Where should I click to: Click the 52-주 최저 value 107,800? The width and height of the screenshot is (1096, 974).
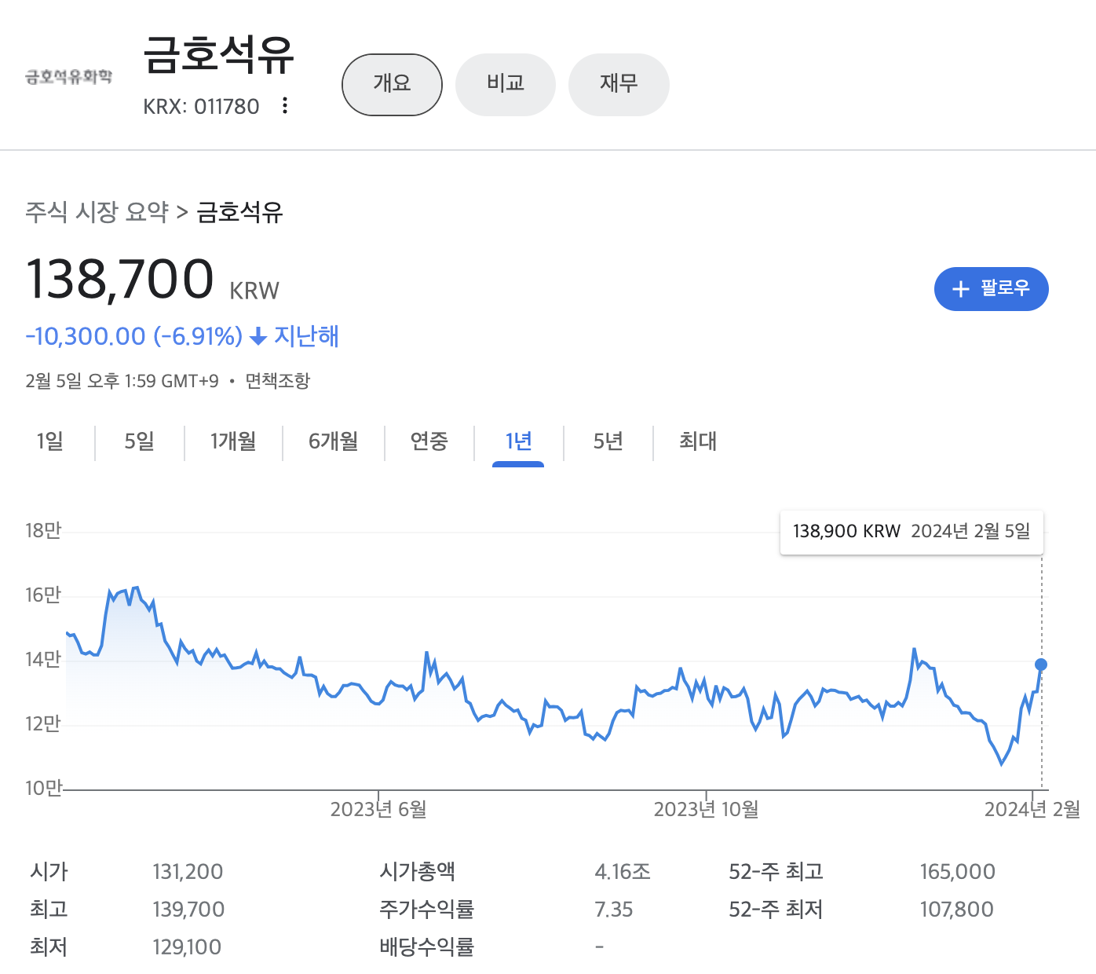point(956,910)
